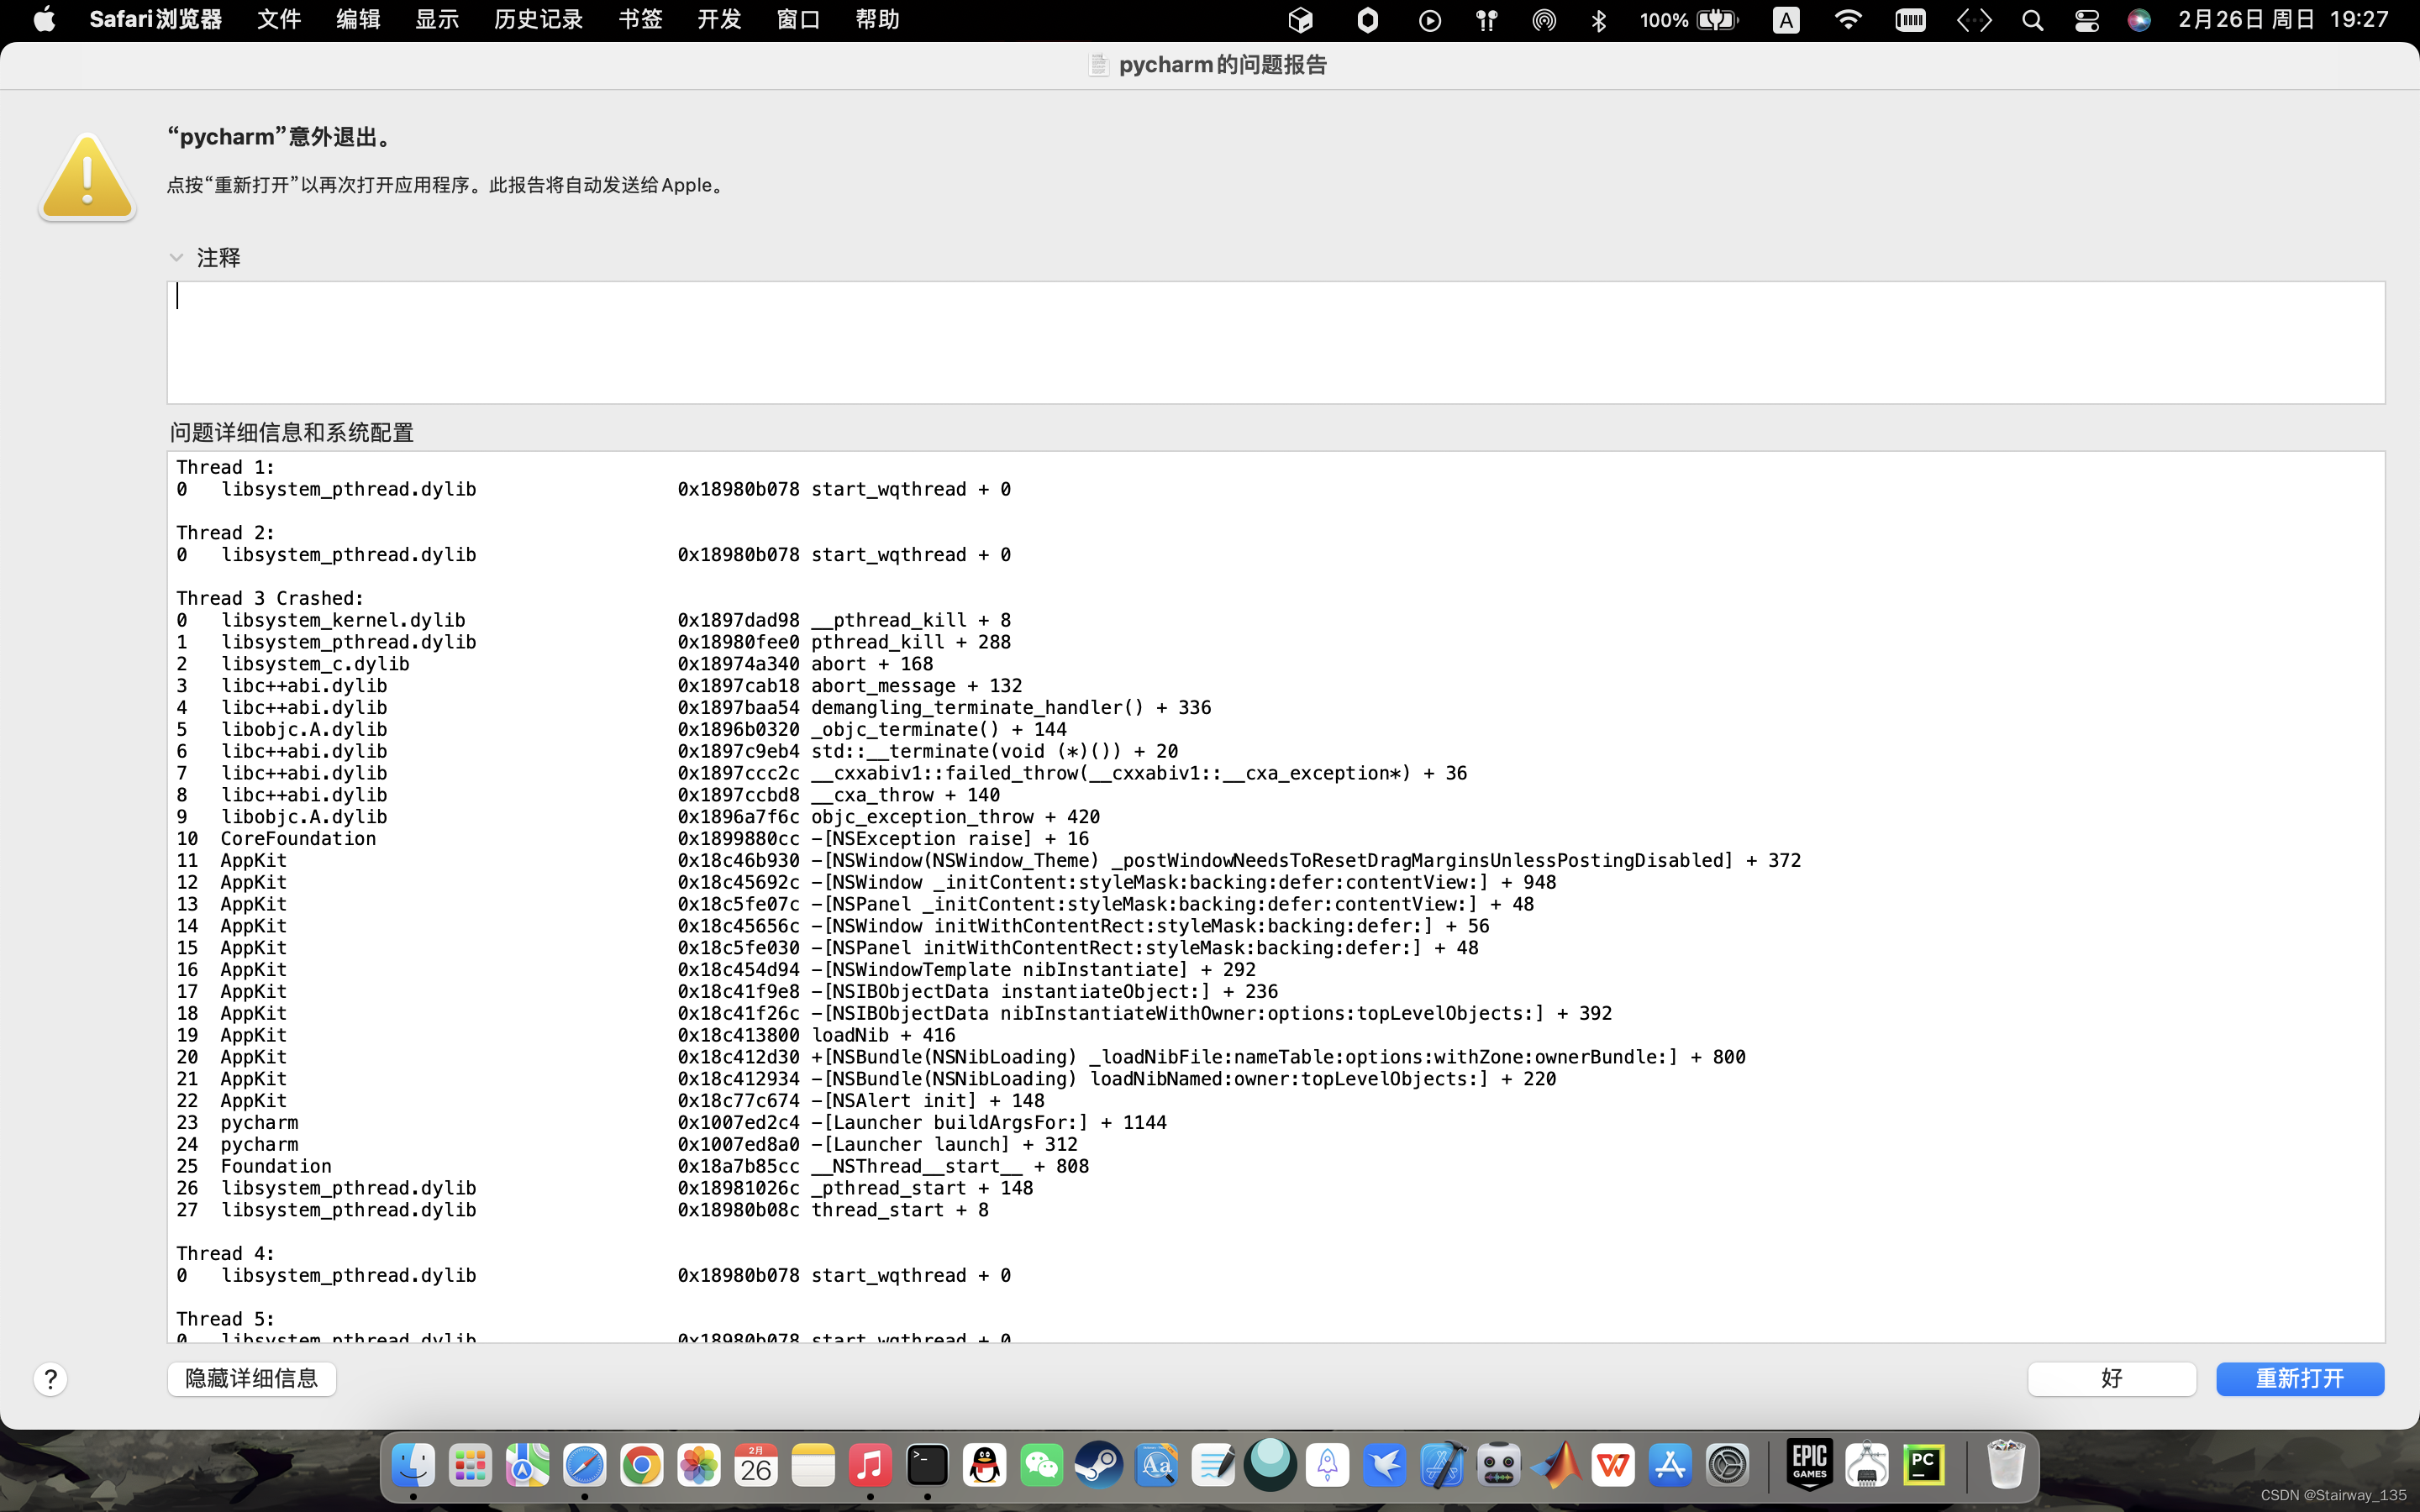The image size is (2420, 1512).
Task: Open the 帮助 menu
Action: (877, 20)
